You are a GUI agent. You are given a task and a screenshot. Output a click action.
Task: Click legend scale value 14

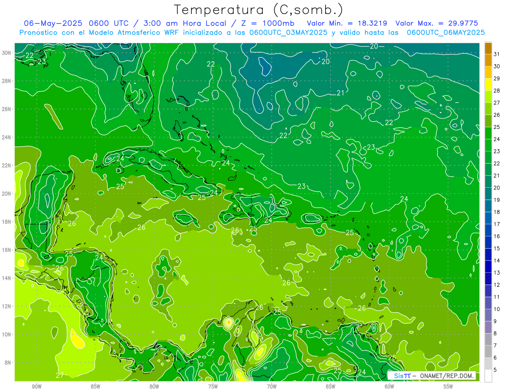497,260
